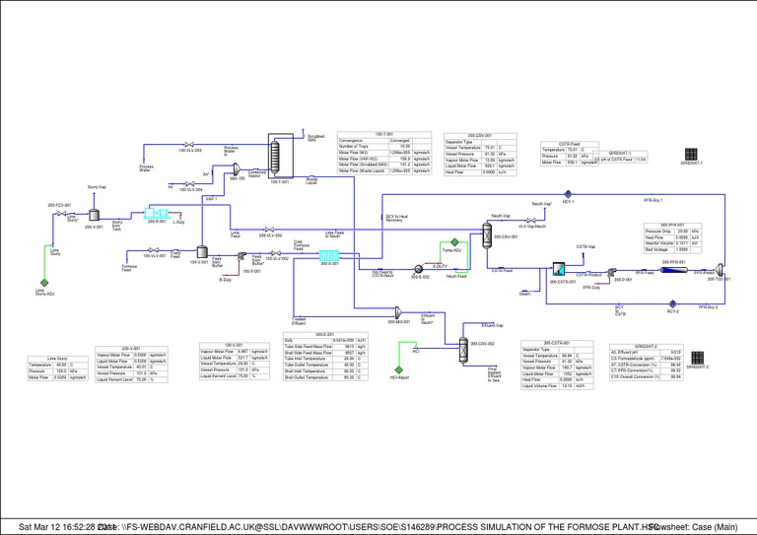Click the Flowsheet: Case (Main) footer text
Image resolution: width=757 pixels, height=535 pixels.
pos(693,527)
